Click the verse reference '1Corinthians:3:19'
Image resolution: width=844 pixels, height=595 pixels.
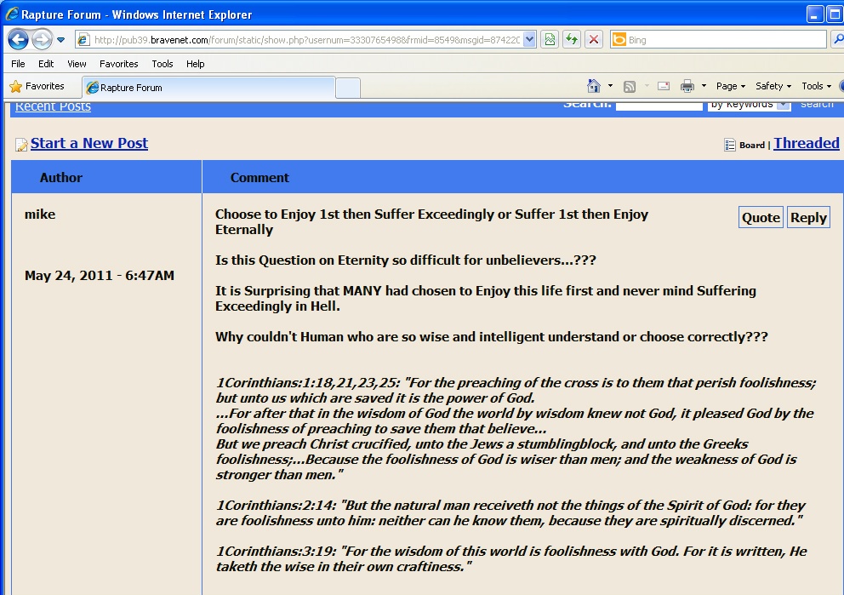pyautogui.click(x=277, y=552)
